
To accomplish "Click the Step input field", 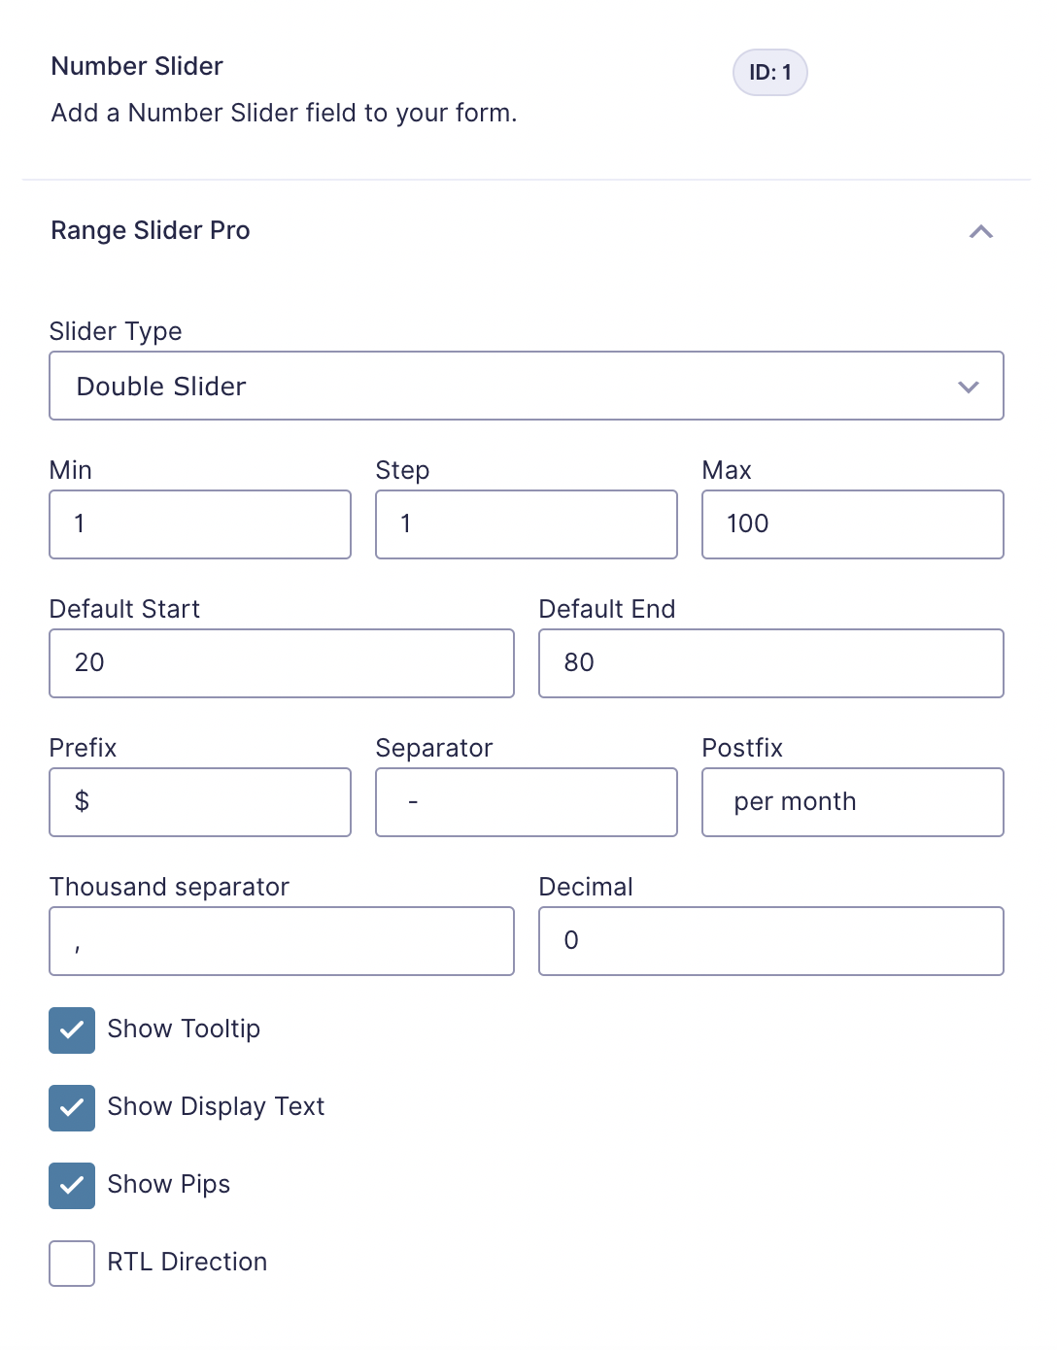I will tap(527, 524).
